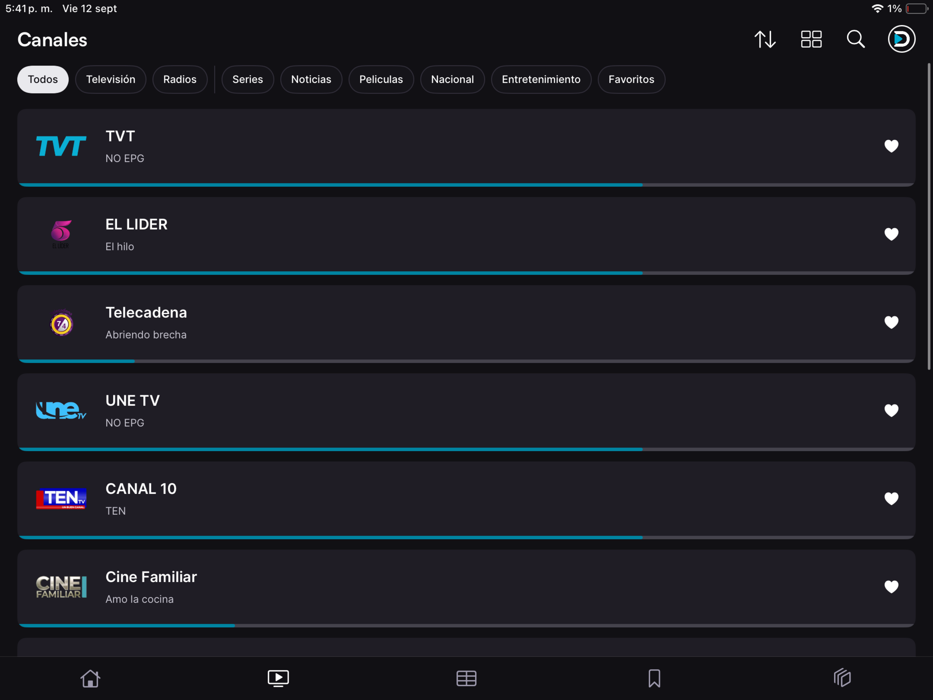Viewport: 933px width, 700px height.
Task: Click the CANAL 10 channel title
Action: pyautogui.click(x=141, y=489)
